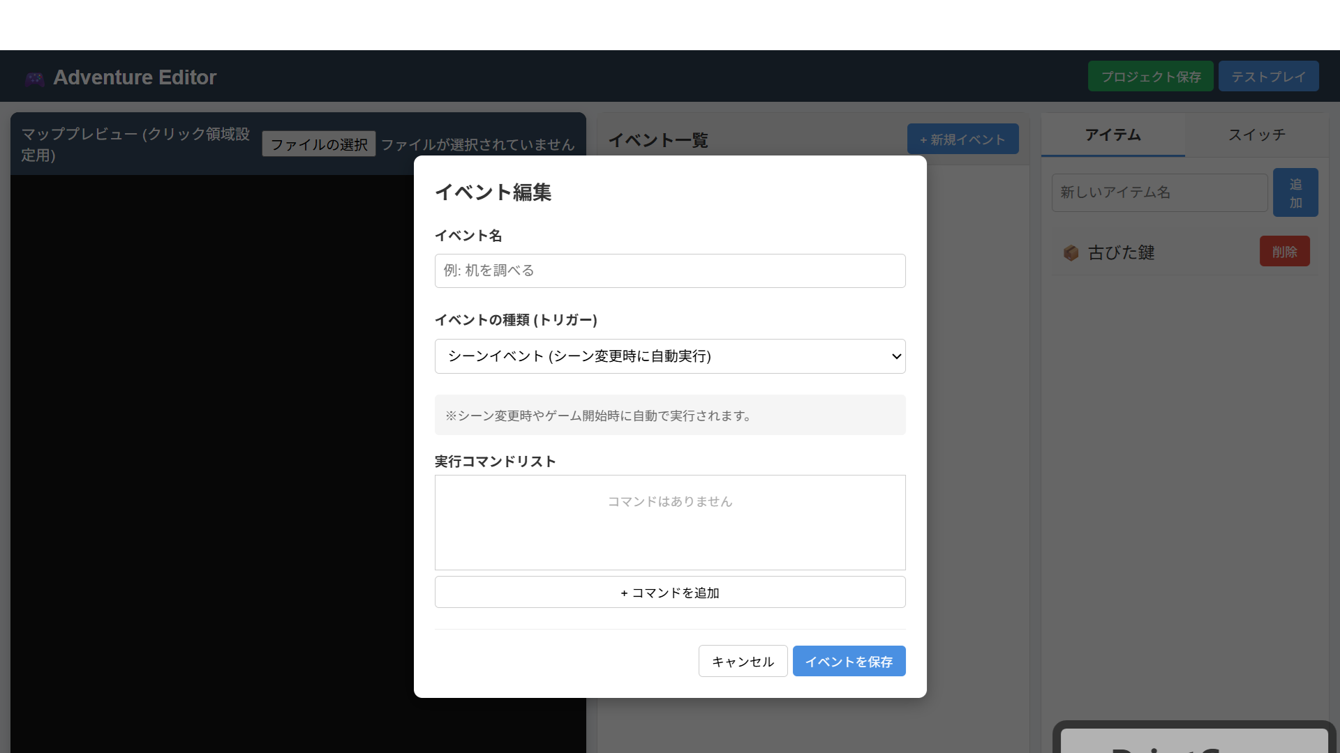This screenshot has height=753, width=1340.
Task: Click the + 新規イベント button
Action: [x=962, y=139]
